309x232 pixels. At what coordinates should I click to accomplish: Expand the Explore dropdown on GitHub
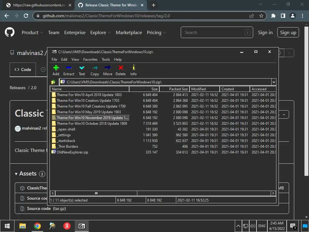tap(100, 33)
